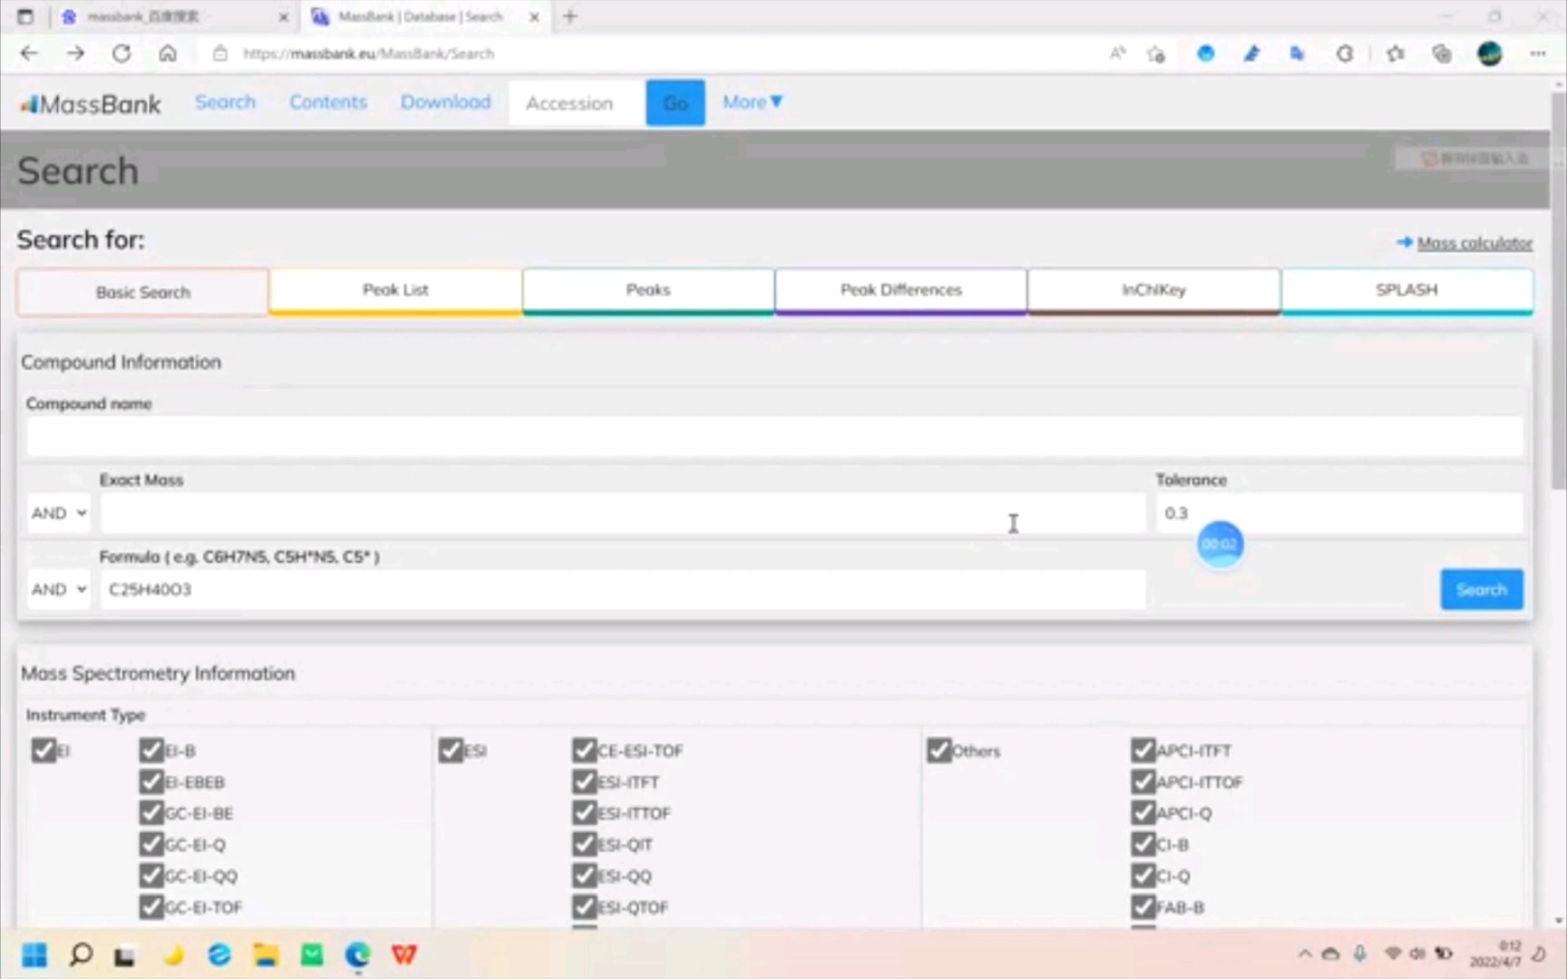Screen dimensions: 1567x979
Task: Click the blue Search button
Action: 1482,589
